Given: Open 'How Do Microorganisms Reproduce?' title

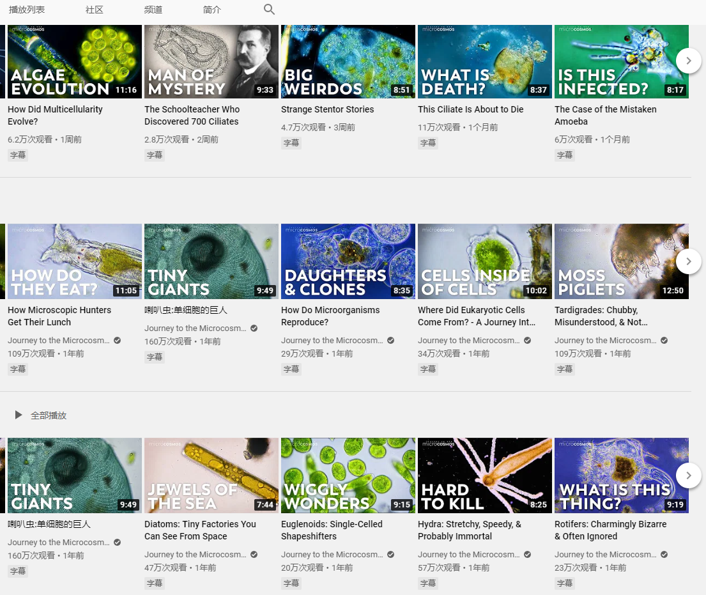Looking at the screenshot, I should [x=330, y=316].
